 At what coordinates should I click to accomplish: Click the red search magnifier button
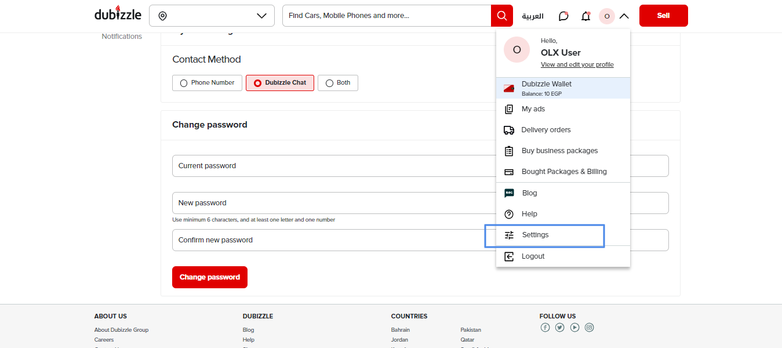(501, 16)
